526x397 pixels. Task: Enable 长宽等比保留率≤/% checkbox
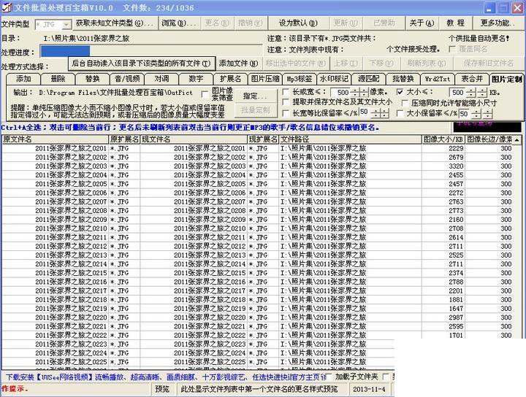click(286, 113)
